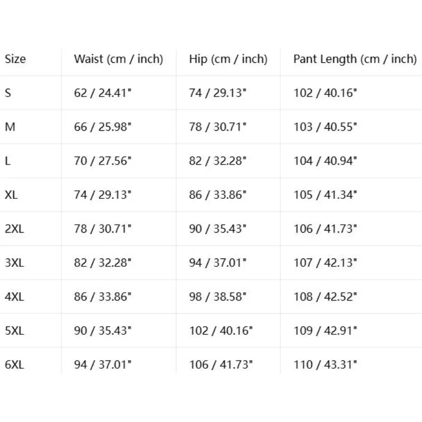Select pant length 110 / 43.31"
The width and height of the screenshot is (422, 422).
(325, 365)
